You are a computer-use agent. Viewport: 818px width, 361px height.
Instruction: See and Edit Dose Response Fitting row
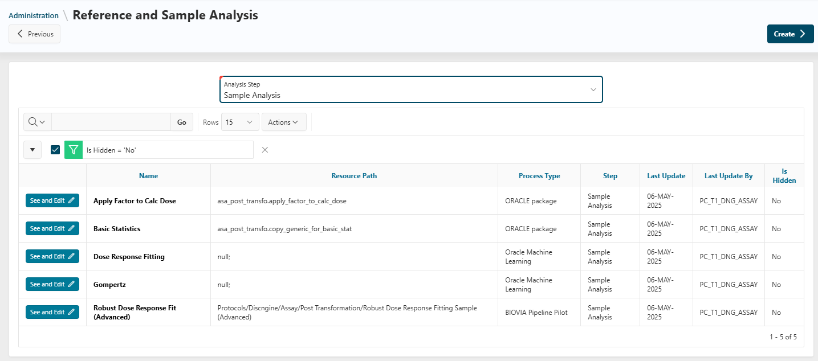click(52, 256)
